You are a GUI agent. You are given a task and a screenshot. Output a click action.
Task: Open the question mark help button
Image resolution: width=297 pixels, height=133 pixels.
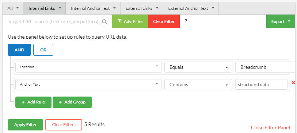186,21
